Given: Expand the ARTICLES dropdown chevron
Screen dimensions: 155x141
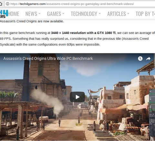Looking at the screenshot, I should click(x=128, y=14).
